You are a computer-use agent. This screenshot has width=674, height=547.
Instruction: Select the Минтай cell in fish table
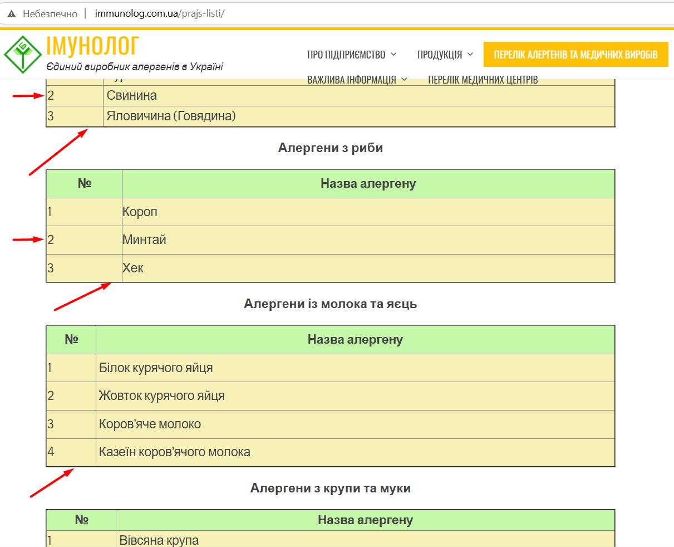[145, 240]
